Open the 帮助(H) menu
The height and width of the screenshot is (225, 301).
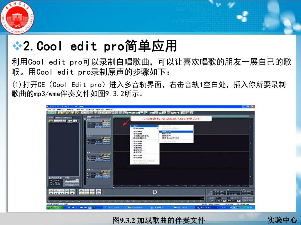pos(110,110)
